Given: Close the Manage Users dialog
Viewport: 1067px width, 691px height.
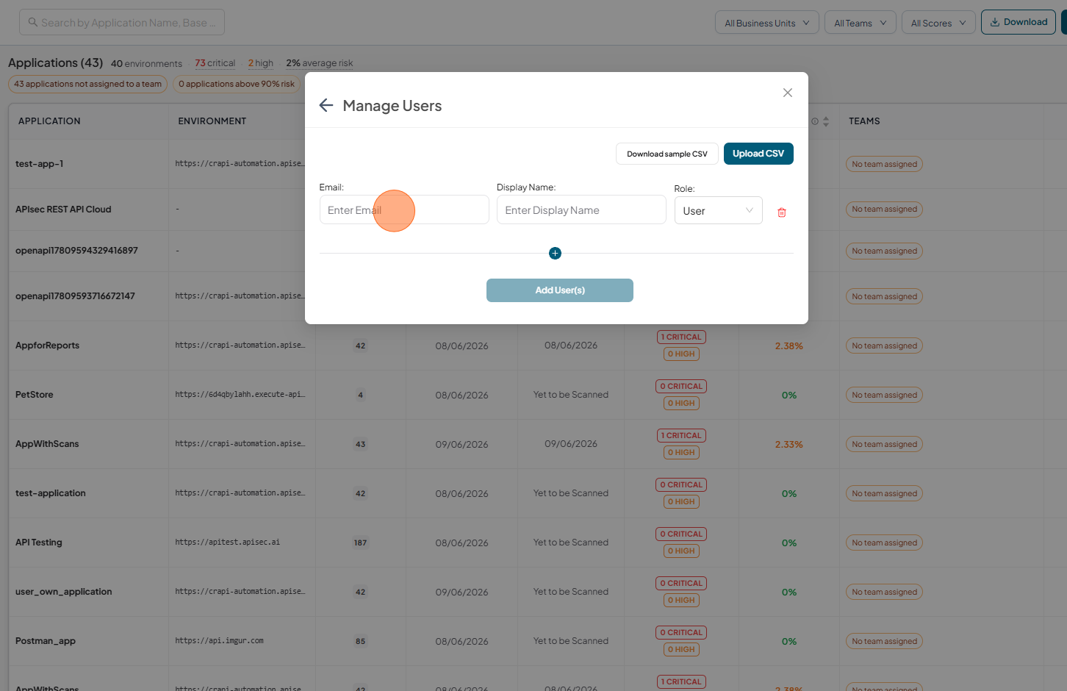Looking at the screenshot, I should pyautogui.click(x=788, y=93).
